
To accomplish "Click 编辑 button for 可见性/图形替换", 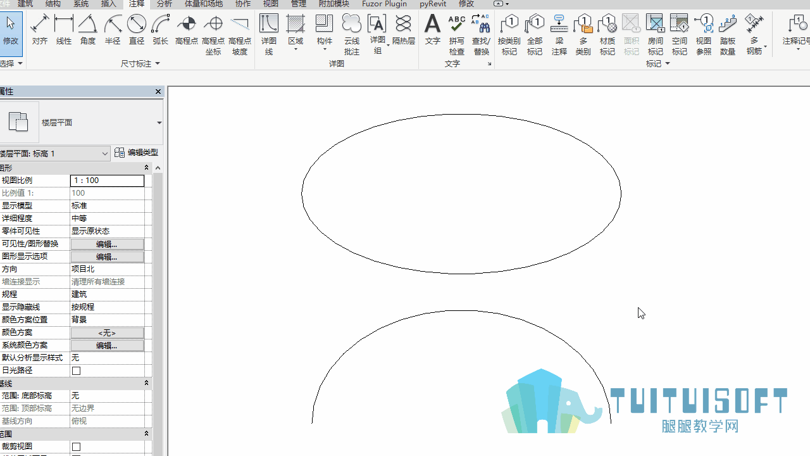I will [x=107, y=244].
